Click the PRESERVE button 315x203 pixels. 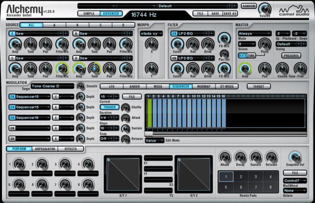click(291, 55)
